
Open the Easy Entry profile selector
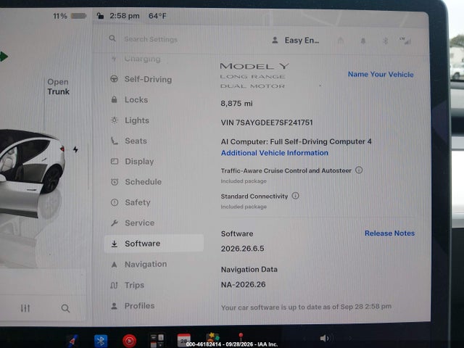pyautogui.click(x=296, y=41)
